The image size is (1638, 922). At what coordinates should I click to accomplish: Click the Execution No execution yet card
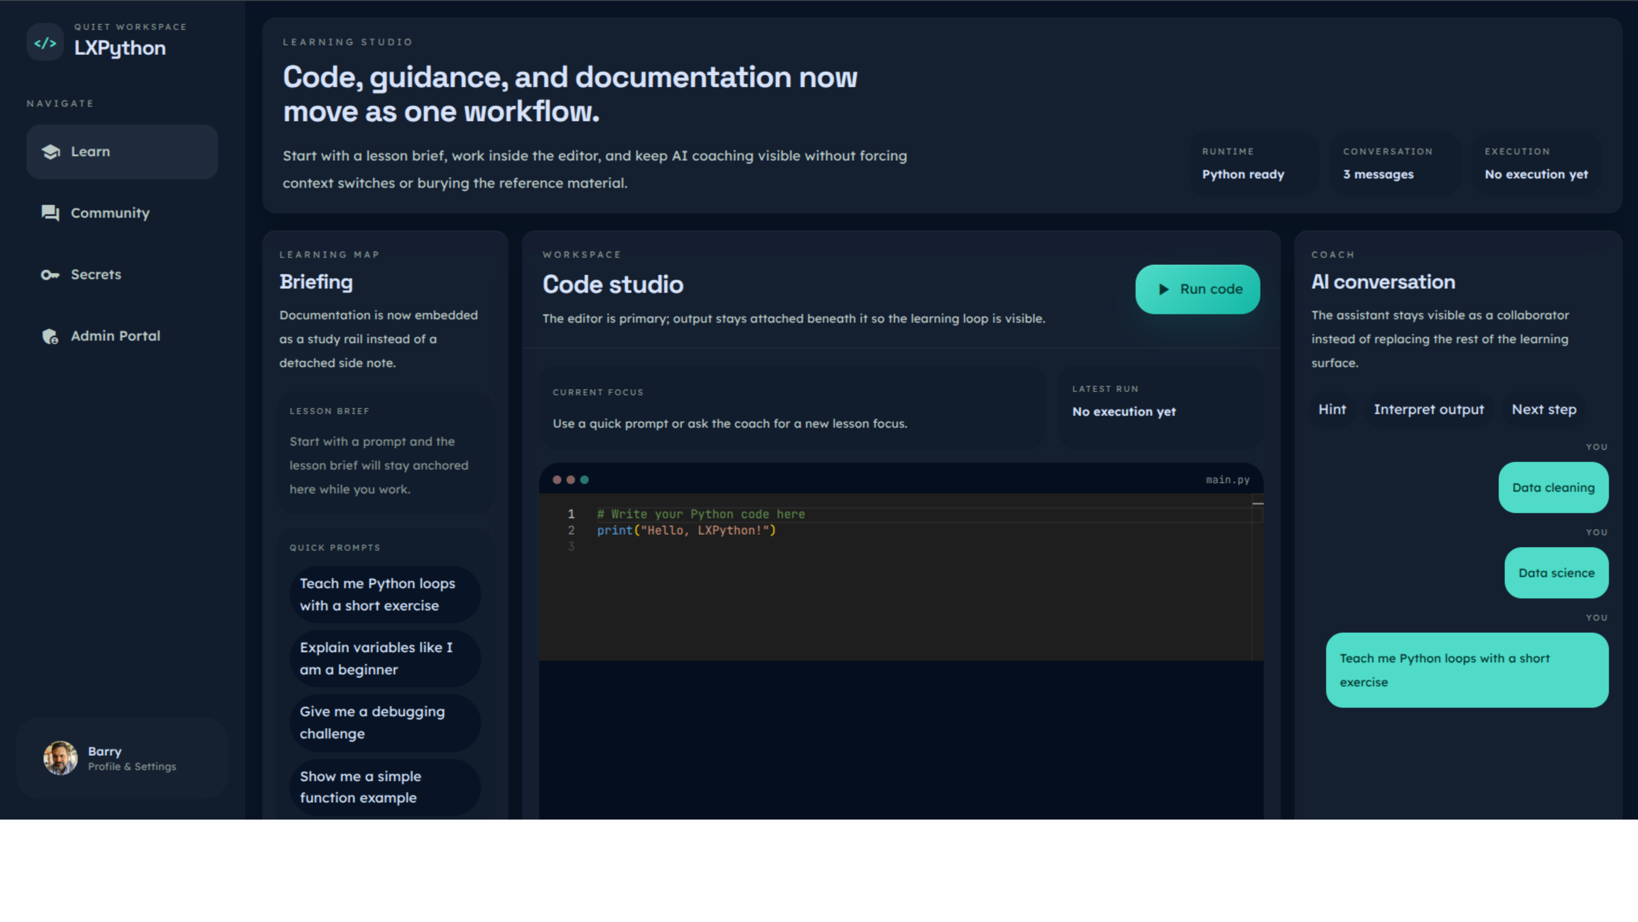[x=1537, y=164]
